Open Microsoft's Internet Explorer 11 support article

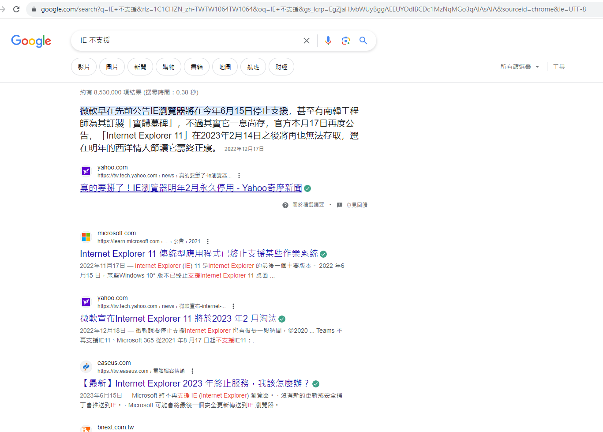(x=199, y=254)
